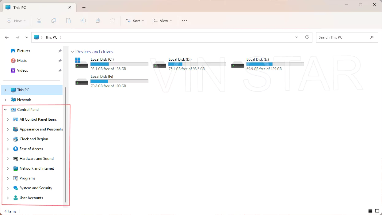Click the Local Disk (D:) usage bar
The width and height of the screenshot is (382, 215).
pos(197,64)
